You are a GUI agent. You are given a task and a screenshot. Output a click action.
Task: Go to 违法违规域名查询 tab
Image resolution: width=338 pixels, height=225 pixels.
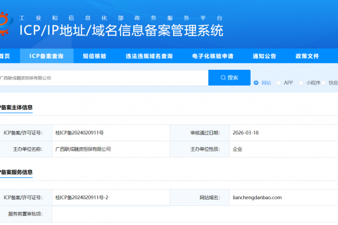pos(149,56)
